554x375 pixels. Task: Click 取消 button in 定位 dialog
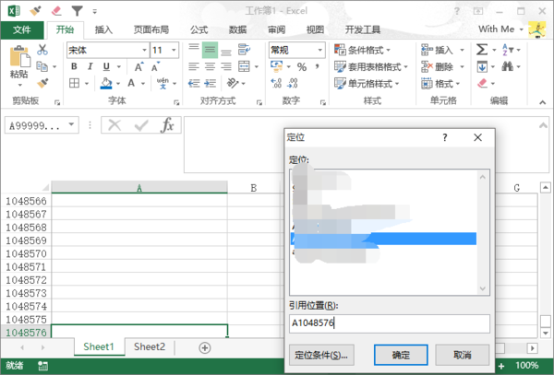tap(463, 355)
